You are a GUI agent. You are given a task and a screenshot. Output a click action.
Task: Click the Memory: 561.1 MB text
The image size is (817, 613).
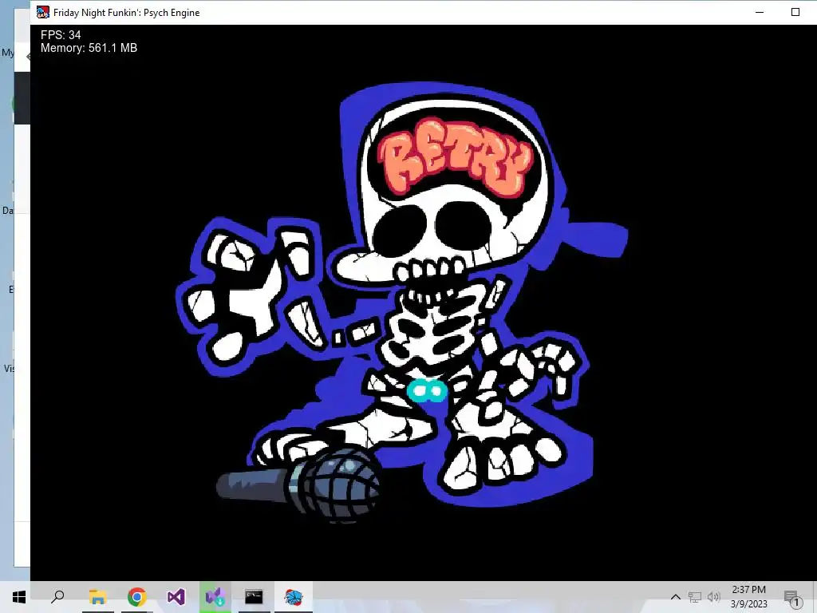point(89,48)
